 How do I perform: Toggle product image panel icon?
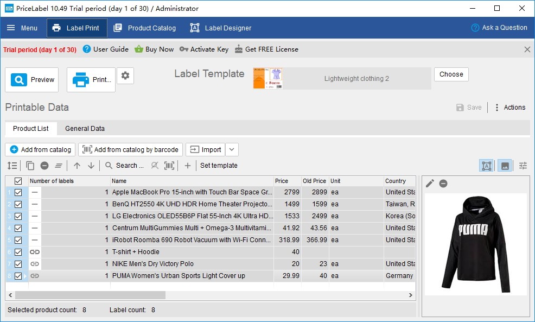click(505, 166)
